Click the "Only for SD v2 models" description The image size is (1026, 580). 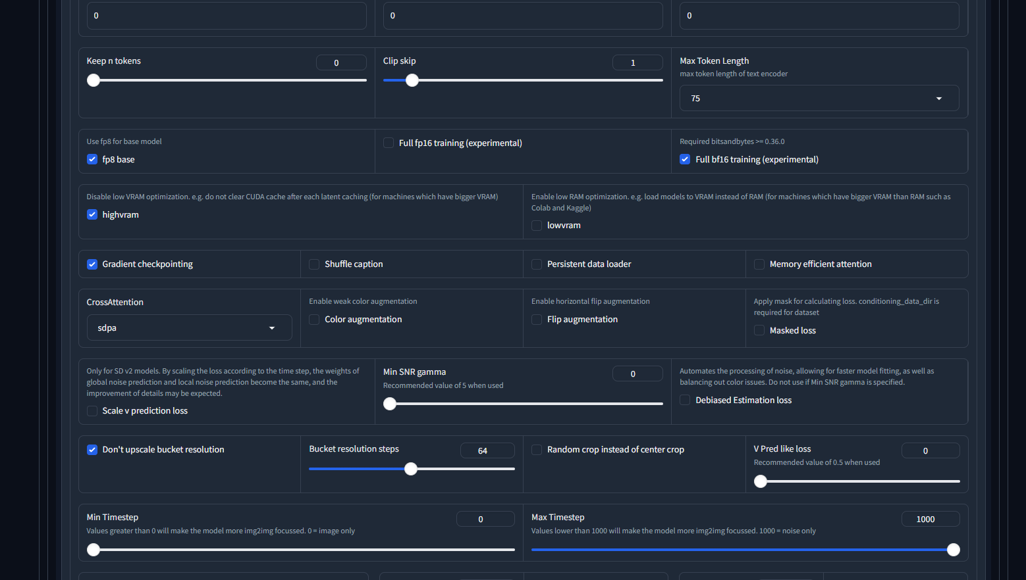tap(223, 382)
